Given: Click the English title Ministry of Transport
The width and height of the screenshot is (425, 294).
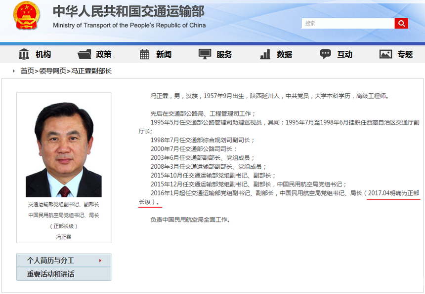Looking at the screenshot, I should (129, 25).
